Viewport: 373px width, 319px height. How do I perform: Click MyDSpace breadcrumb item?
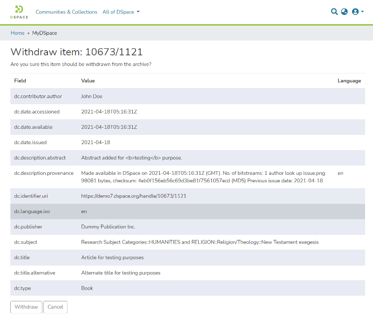pyautogui.click(x=45, y=33)
